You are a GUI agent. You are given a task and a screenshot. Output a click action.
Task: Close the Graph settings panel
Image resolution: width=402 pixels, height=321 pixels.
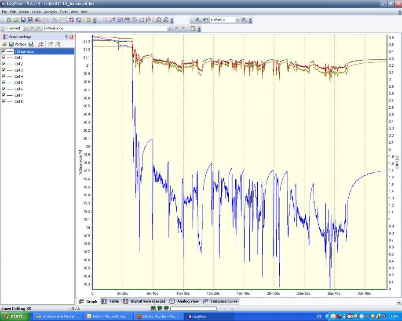(71, 36)
